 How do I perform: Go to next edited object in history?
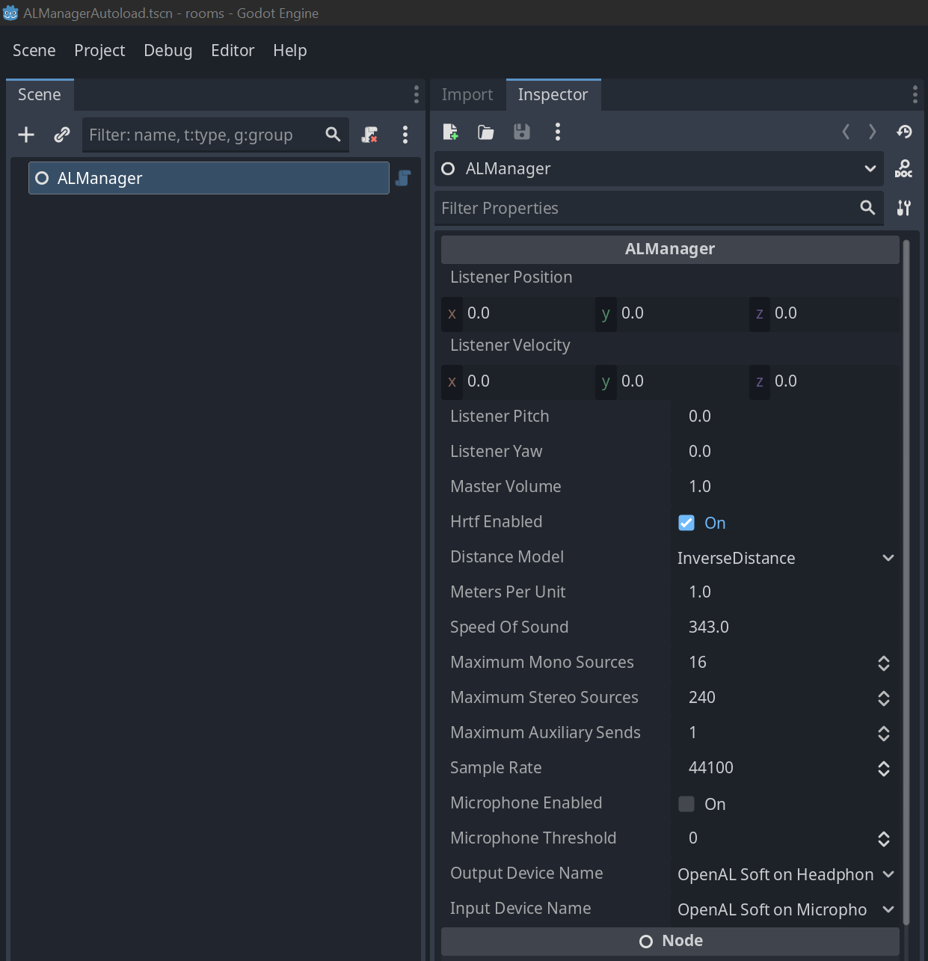point(872,132)
